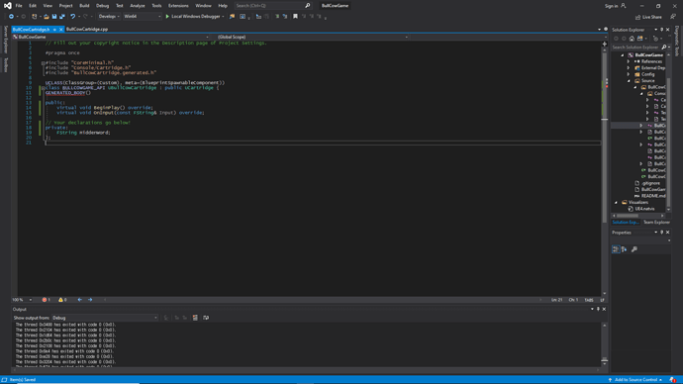Open the Build menu

point(84,6)
